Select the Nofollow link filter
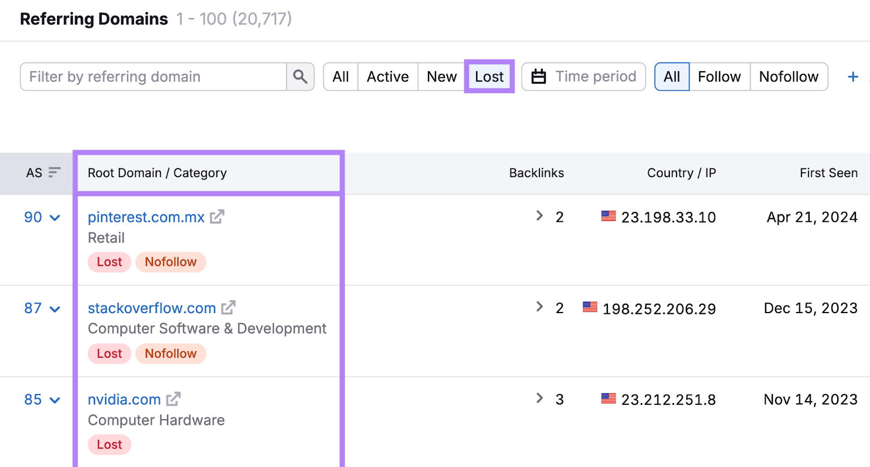 coord(788,77)
